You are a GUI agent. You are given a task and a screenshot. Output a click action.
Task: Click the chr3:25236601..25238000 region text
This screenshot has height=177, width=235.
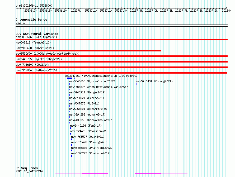[34, 6]
